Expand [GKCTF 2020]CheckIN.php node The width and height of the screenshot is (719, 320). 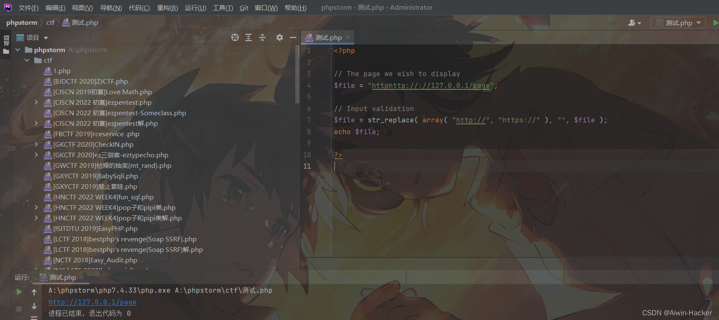click(36, 144)
